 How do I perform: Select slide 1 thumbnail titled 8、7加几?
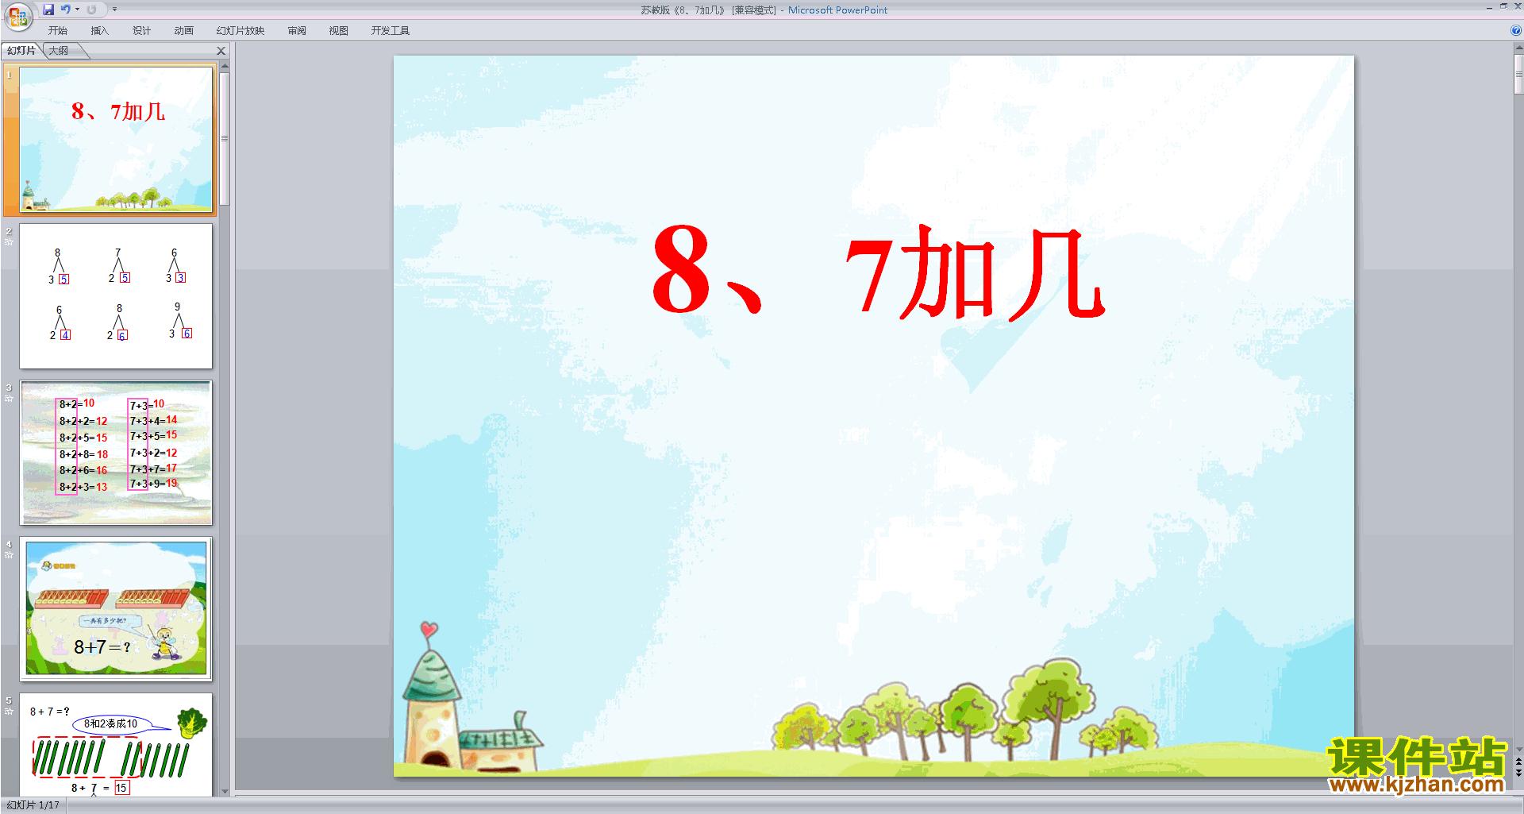pyautogui.click(x=116, y=140)
